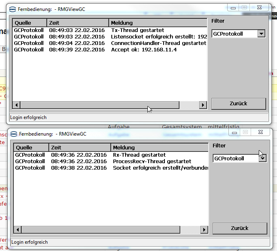Click the lower list's horizontal scrollbar thumb
Image resolution: width=277 pixels, height=251 pixels.
tap(101, 230)
